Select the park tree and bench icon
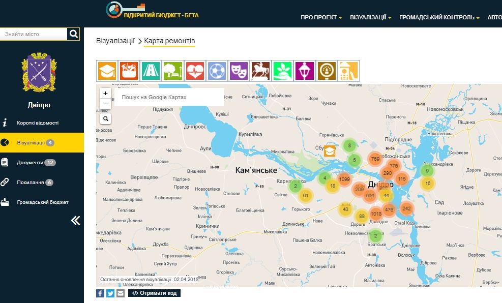Viewport: 502px width, 303px height. tap(173, 71)
